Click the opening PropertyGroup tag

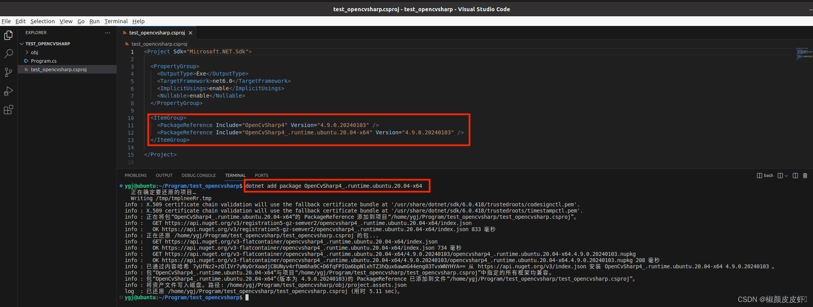(175, 66)
